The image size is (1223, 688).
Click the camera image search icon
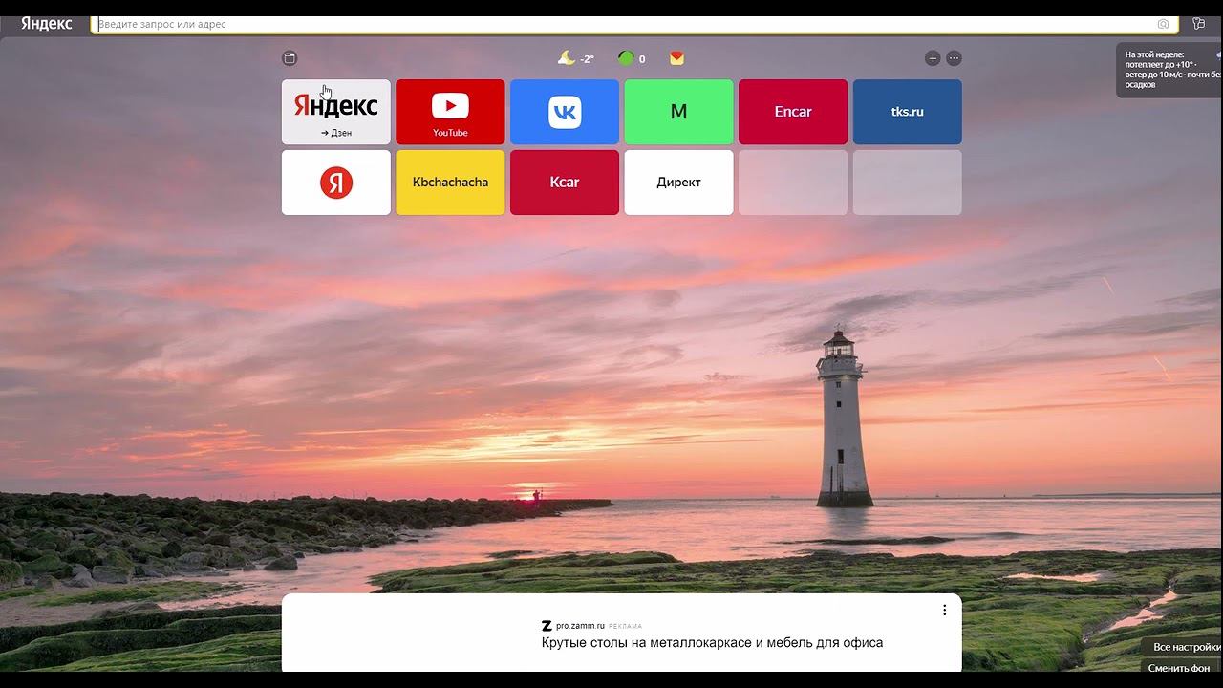click(1163, 24)
